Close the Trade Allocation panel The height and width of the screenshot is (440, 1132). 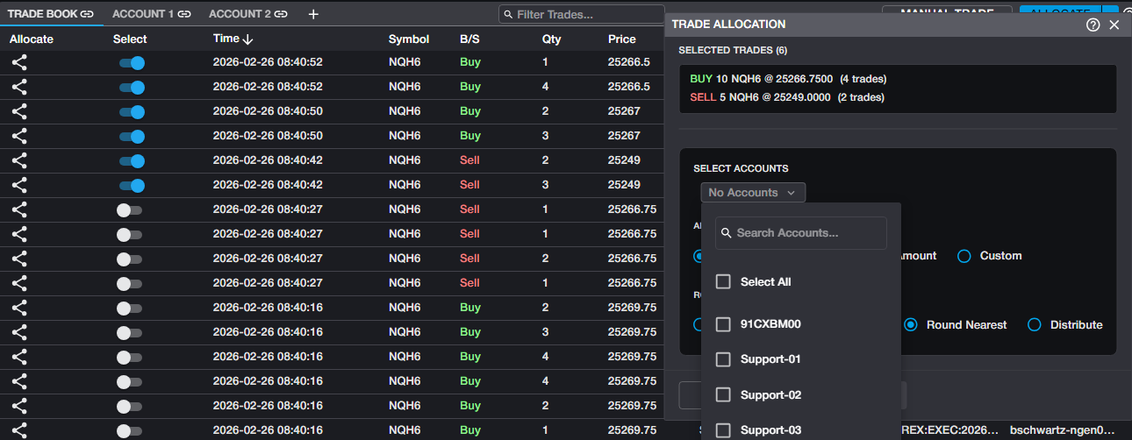[x=1114, y=25]
